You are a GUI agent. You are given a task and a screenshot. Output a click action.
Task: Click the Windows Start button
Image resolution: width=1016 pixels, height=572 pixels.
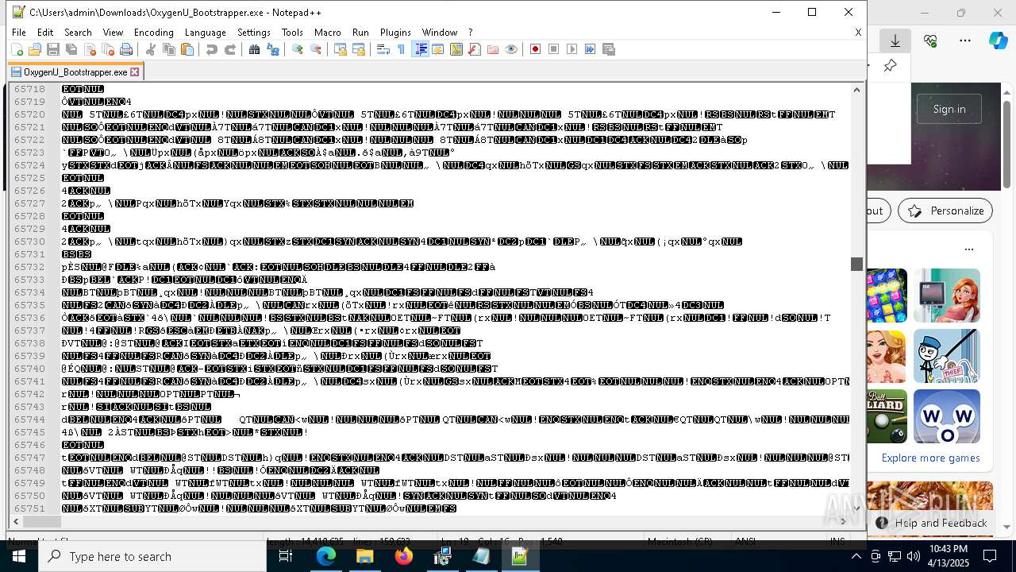(19, 556)
